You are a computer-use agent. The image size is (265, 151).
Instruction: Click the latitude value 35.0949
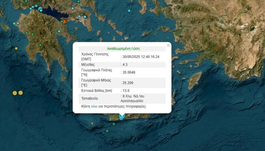(x=129, y=72)
